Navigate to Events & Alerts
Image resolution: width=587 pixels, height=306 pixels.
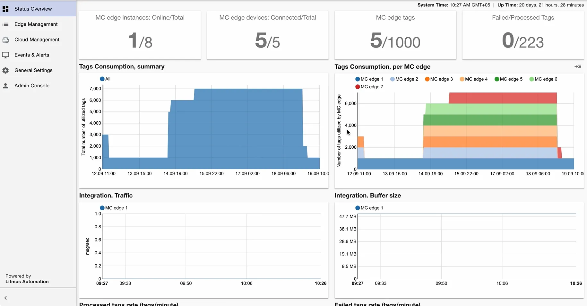38,55
